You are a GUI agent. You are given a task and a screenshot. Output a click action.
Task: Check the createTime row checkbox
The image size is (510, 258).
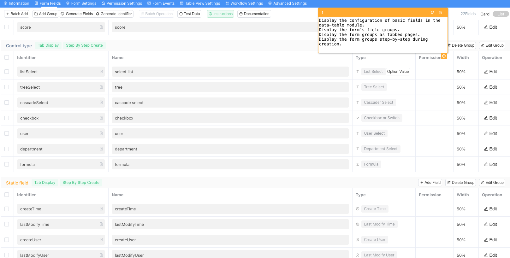click(7, 209)
